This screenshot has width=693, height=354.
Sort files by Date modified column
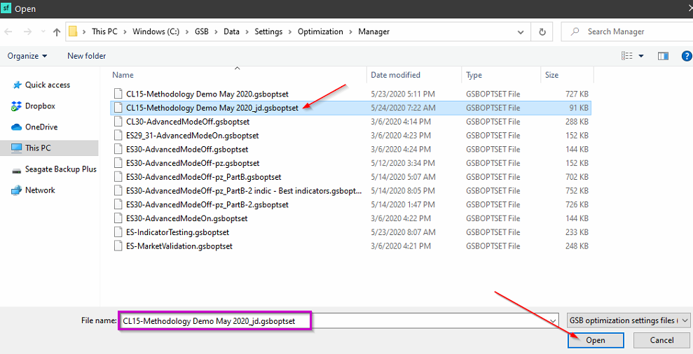(x=396, y=75)
